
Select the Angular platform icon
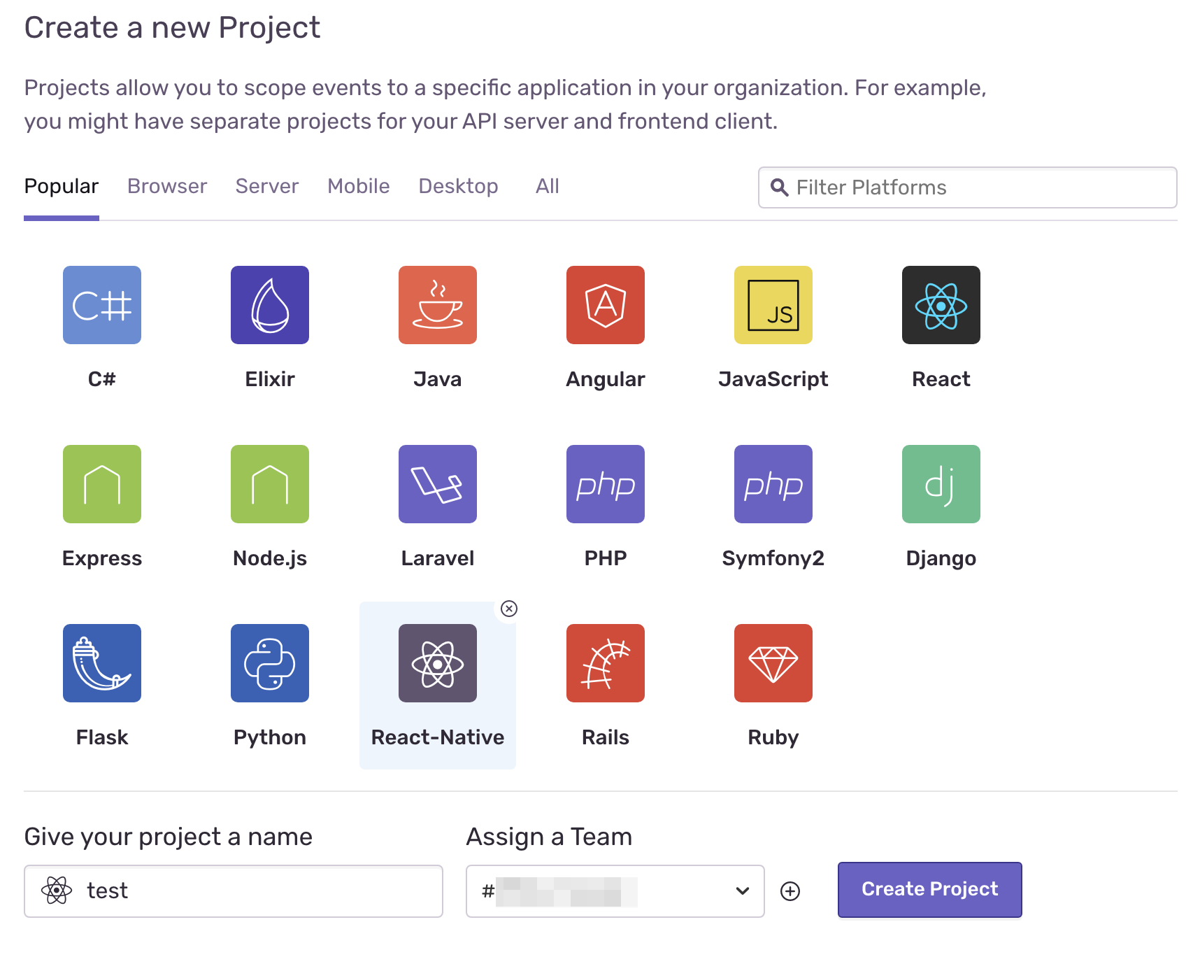coord(606,305)
